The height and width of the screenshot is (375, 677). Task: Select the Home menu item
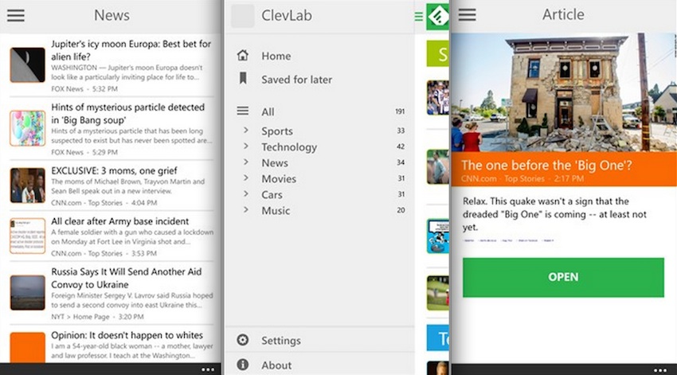276,56
